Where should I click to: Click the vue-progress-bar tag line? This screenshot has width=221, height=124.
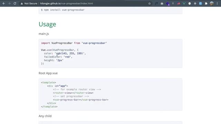pyautogui.click(x=80, y=100)
